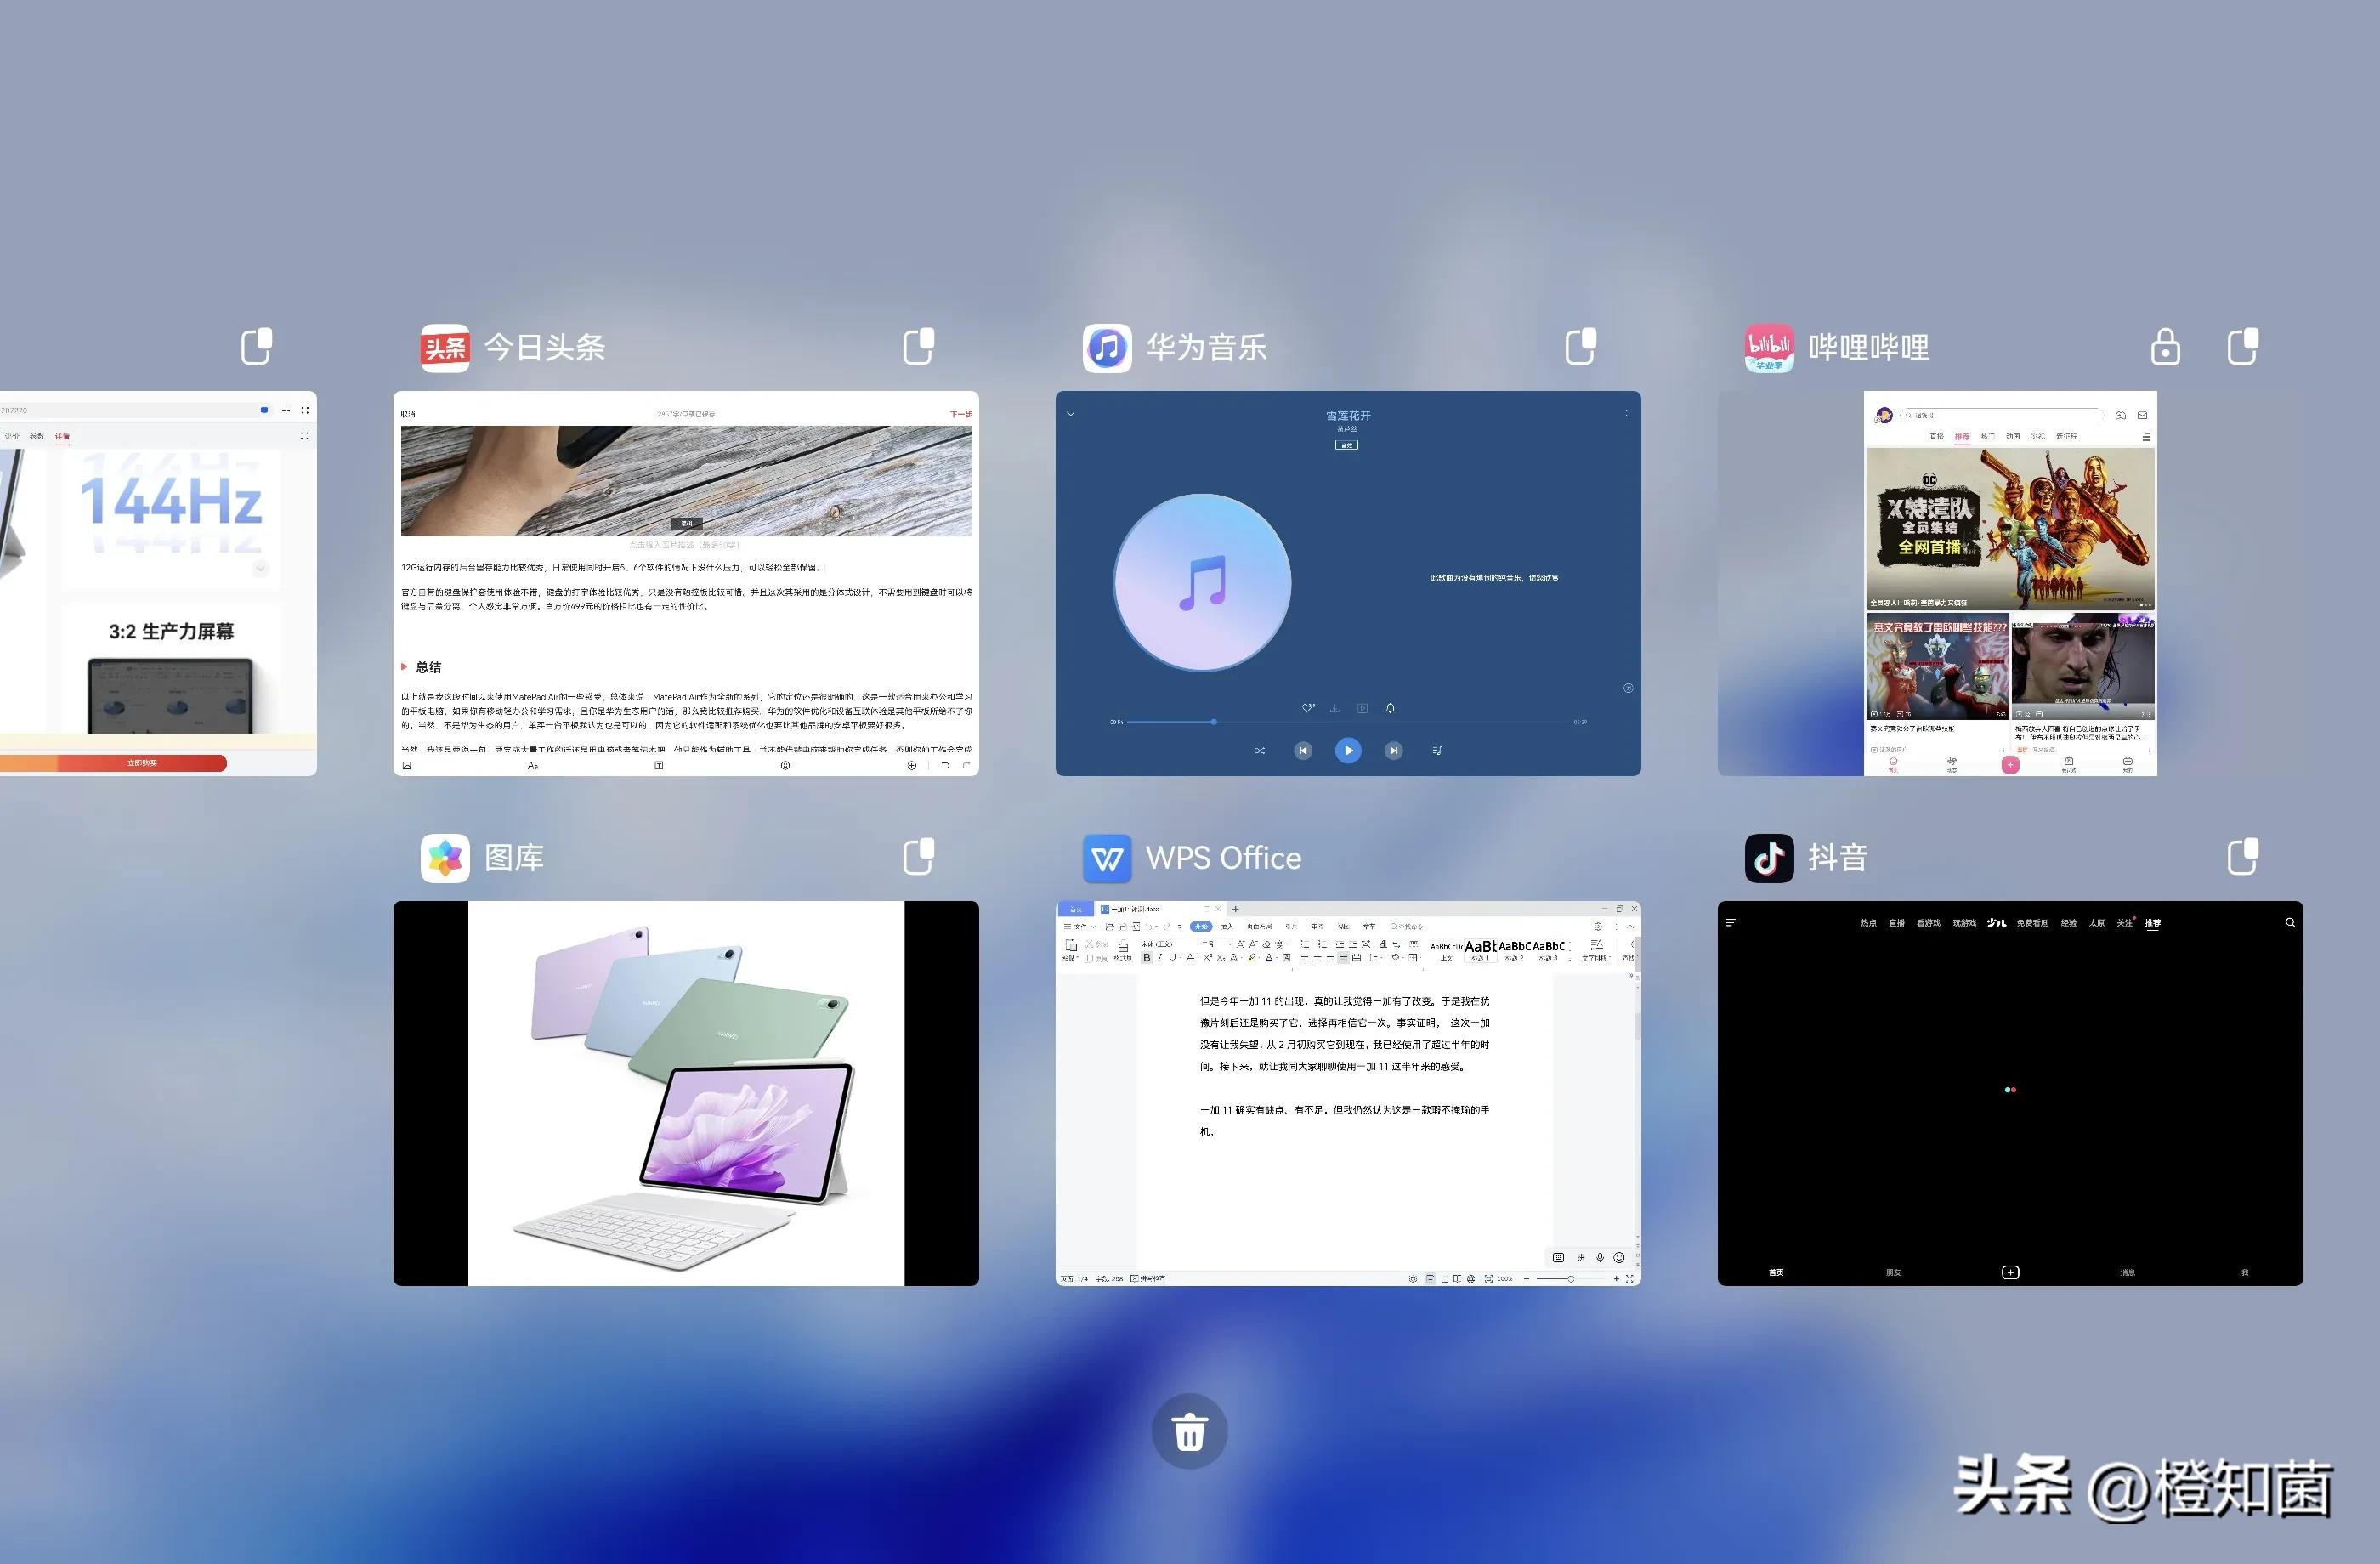Select 推荐 tab in 抖音 preview

pyautogui.click(x=2152, y=923)
